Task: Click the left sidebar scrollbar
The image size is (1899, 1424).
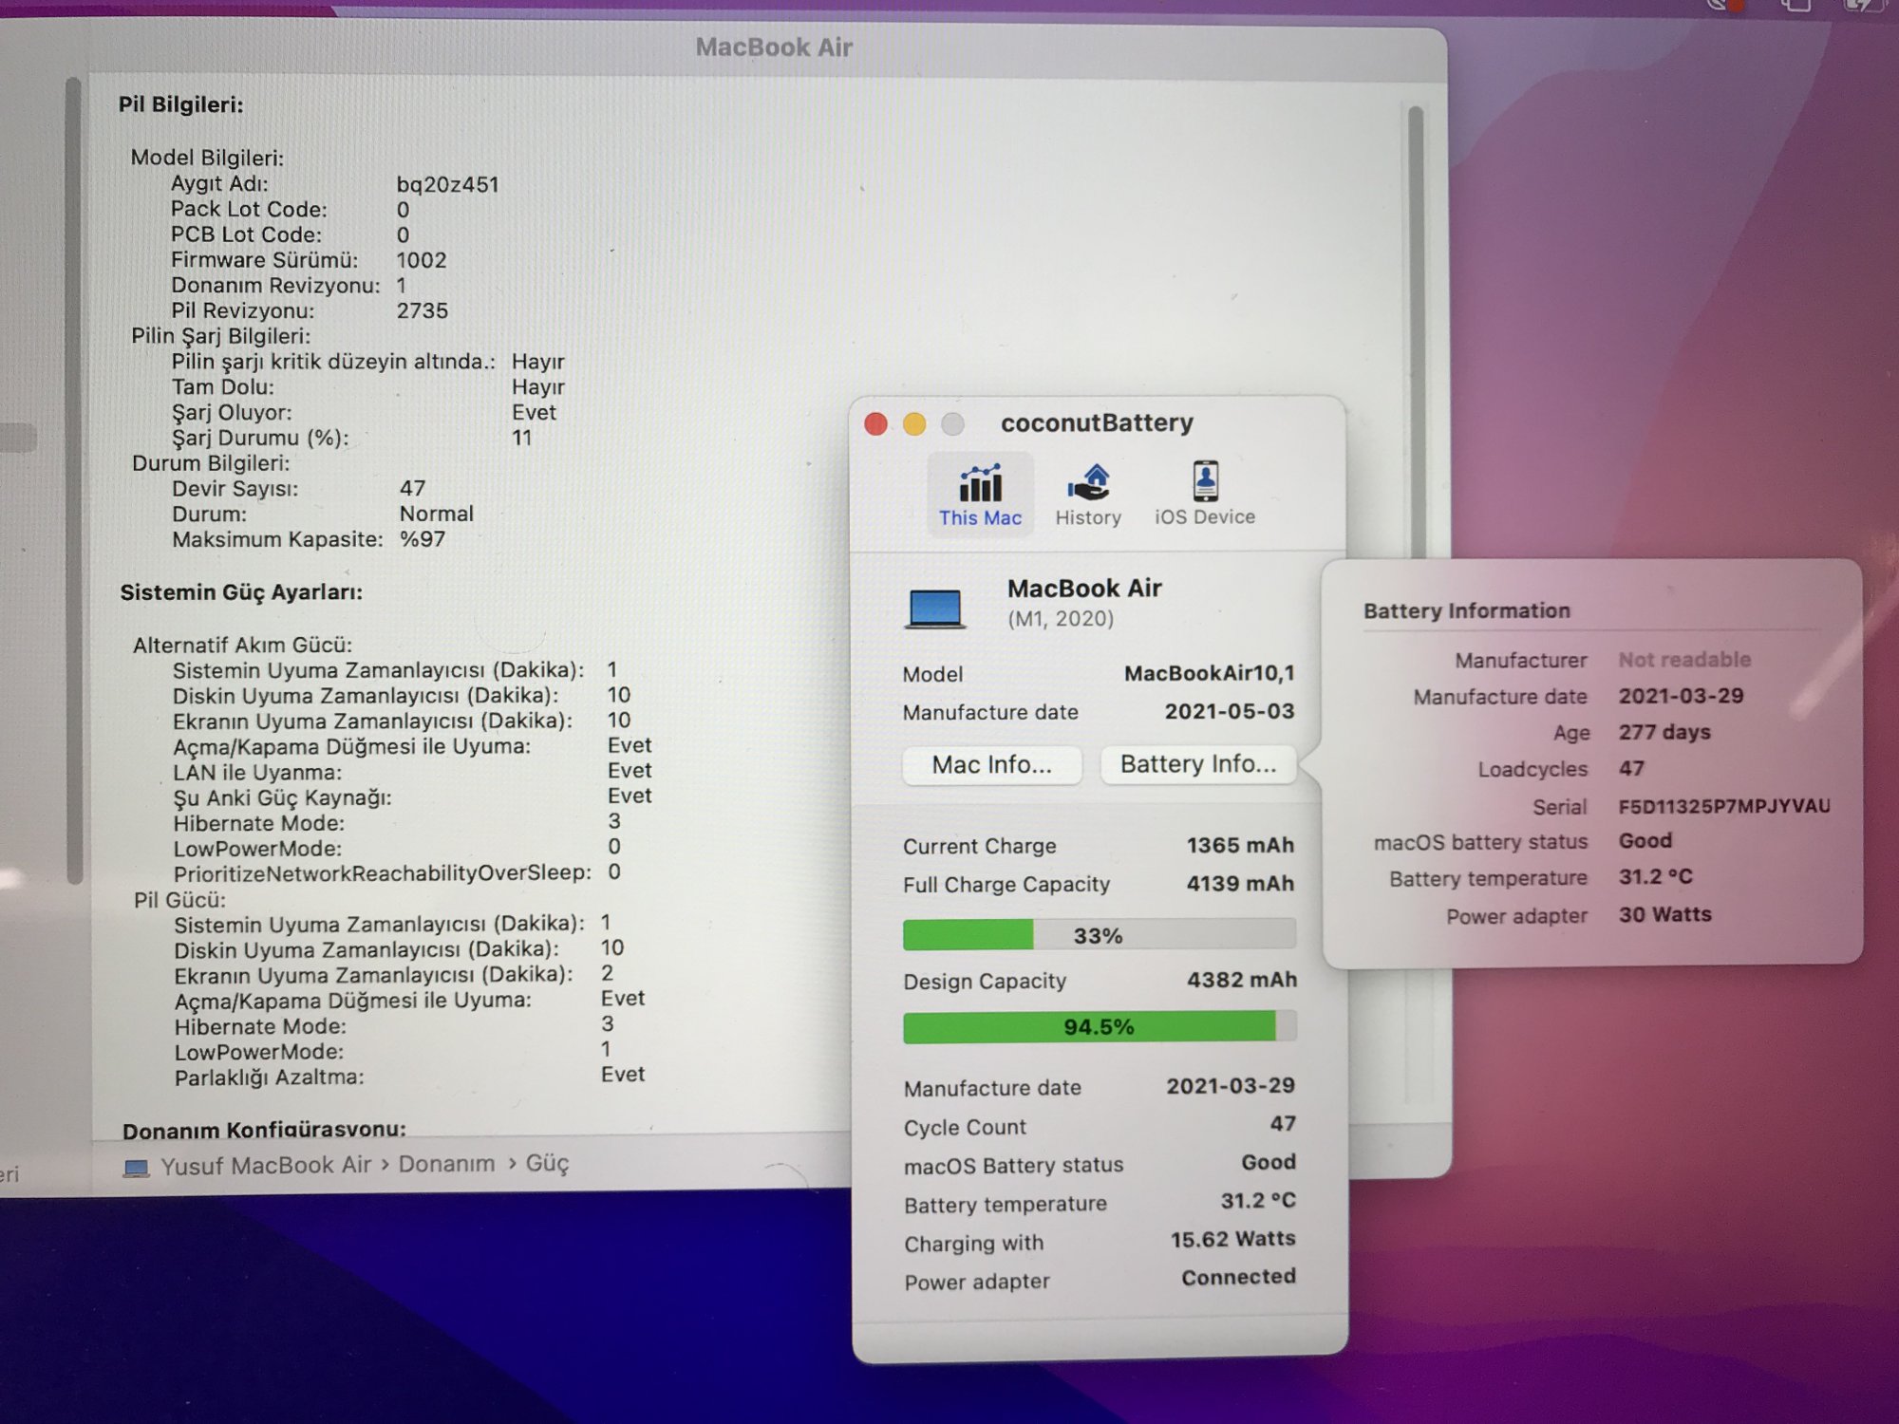Action: [x=74, y=475]
